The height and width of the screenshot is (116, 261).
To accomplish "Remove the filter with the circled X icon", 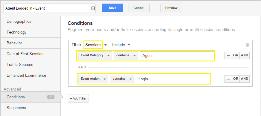I will coord(248,45).
